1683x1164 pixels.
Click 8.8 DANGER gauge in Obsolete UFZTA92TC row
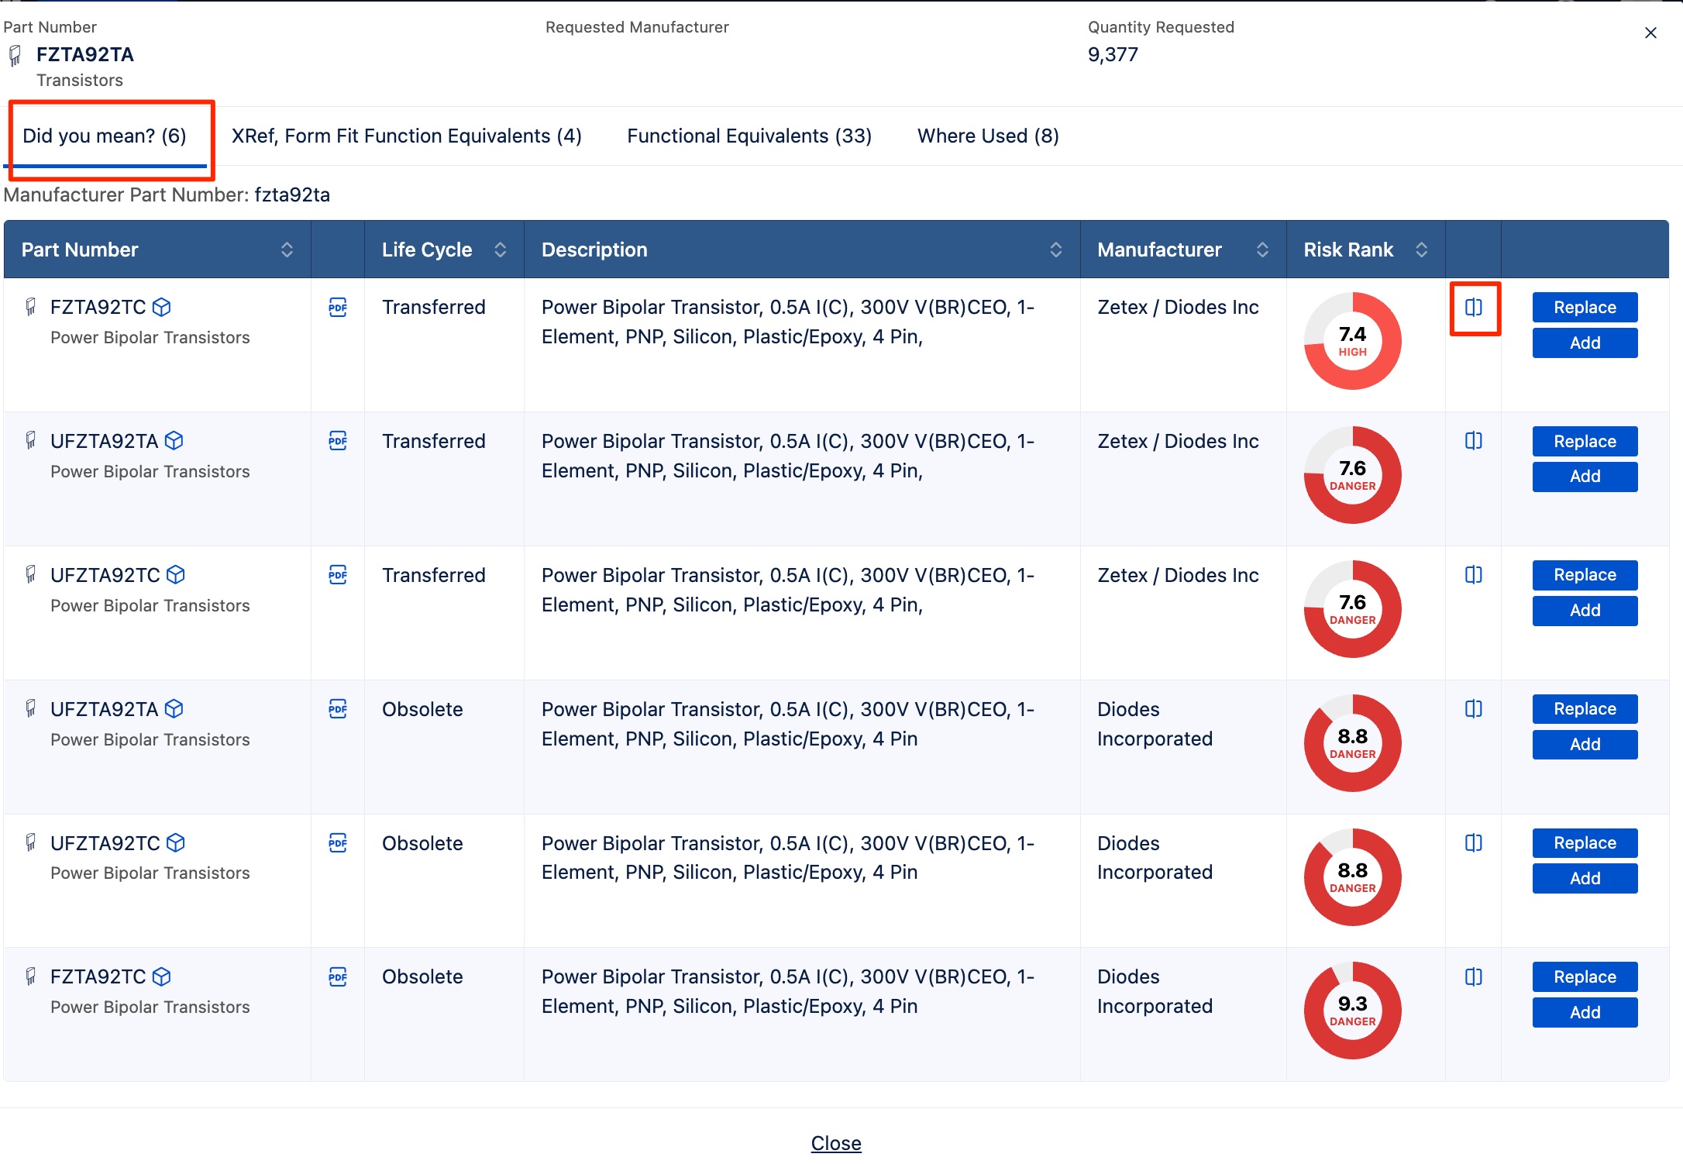click(1353, 877)
